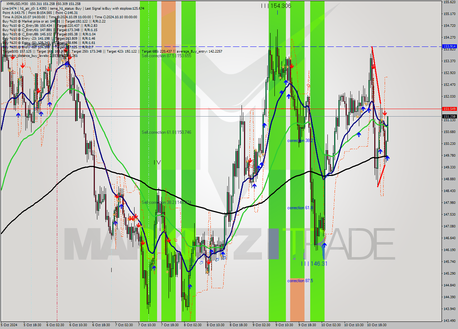Click the '7 Oct 02:30' time axis label
Screen dimensions: 458x329
click(124, 325)
